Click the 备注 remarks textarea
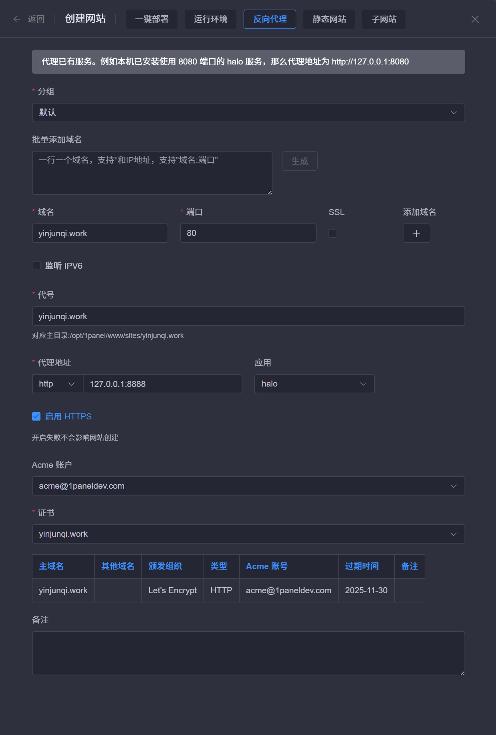This screenshot has width=496, height=735. click(248, 653)
